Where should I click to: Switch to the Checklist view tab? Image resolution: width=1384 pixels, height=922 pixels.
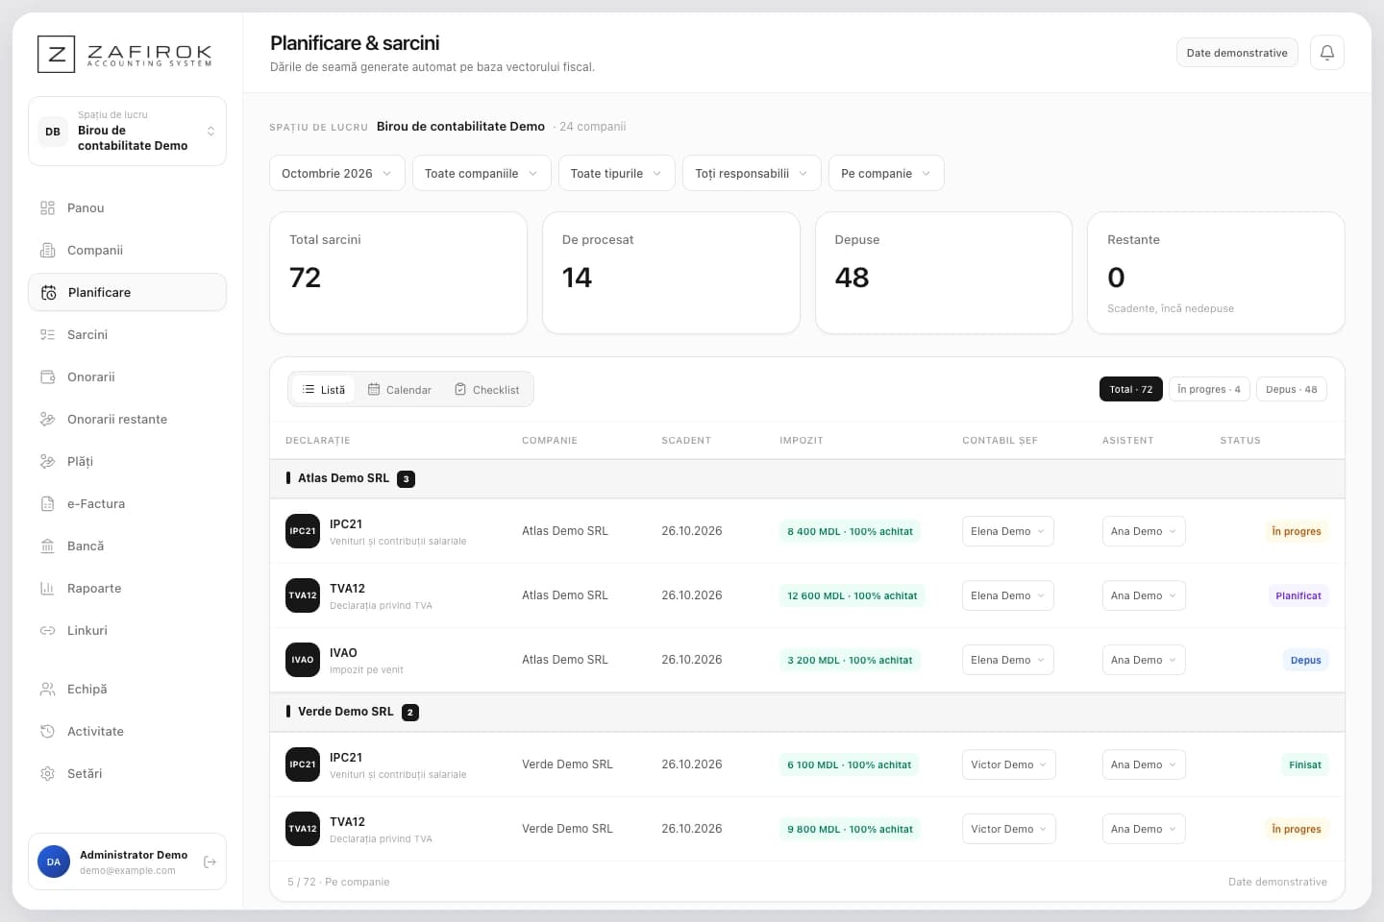point(486,389)
